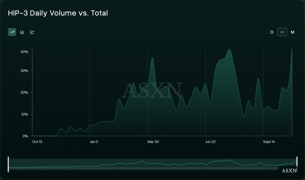The height and width of the screenshot is (180, 305).
Task: Switch to the bar chart view icon
Action: pyautogui.click(x=22, y=32)
